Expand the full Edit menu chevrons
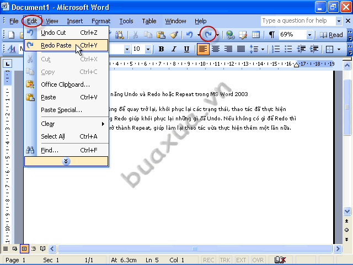The height and width of the screenshot is (265, 353). coord(66,161)
